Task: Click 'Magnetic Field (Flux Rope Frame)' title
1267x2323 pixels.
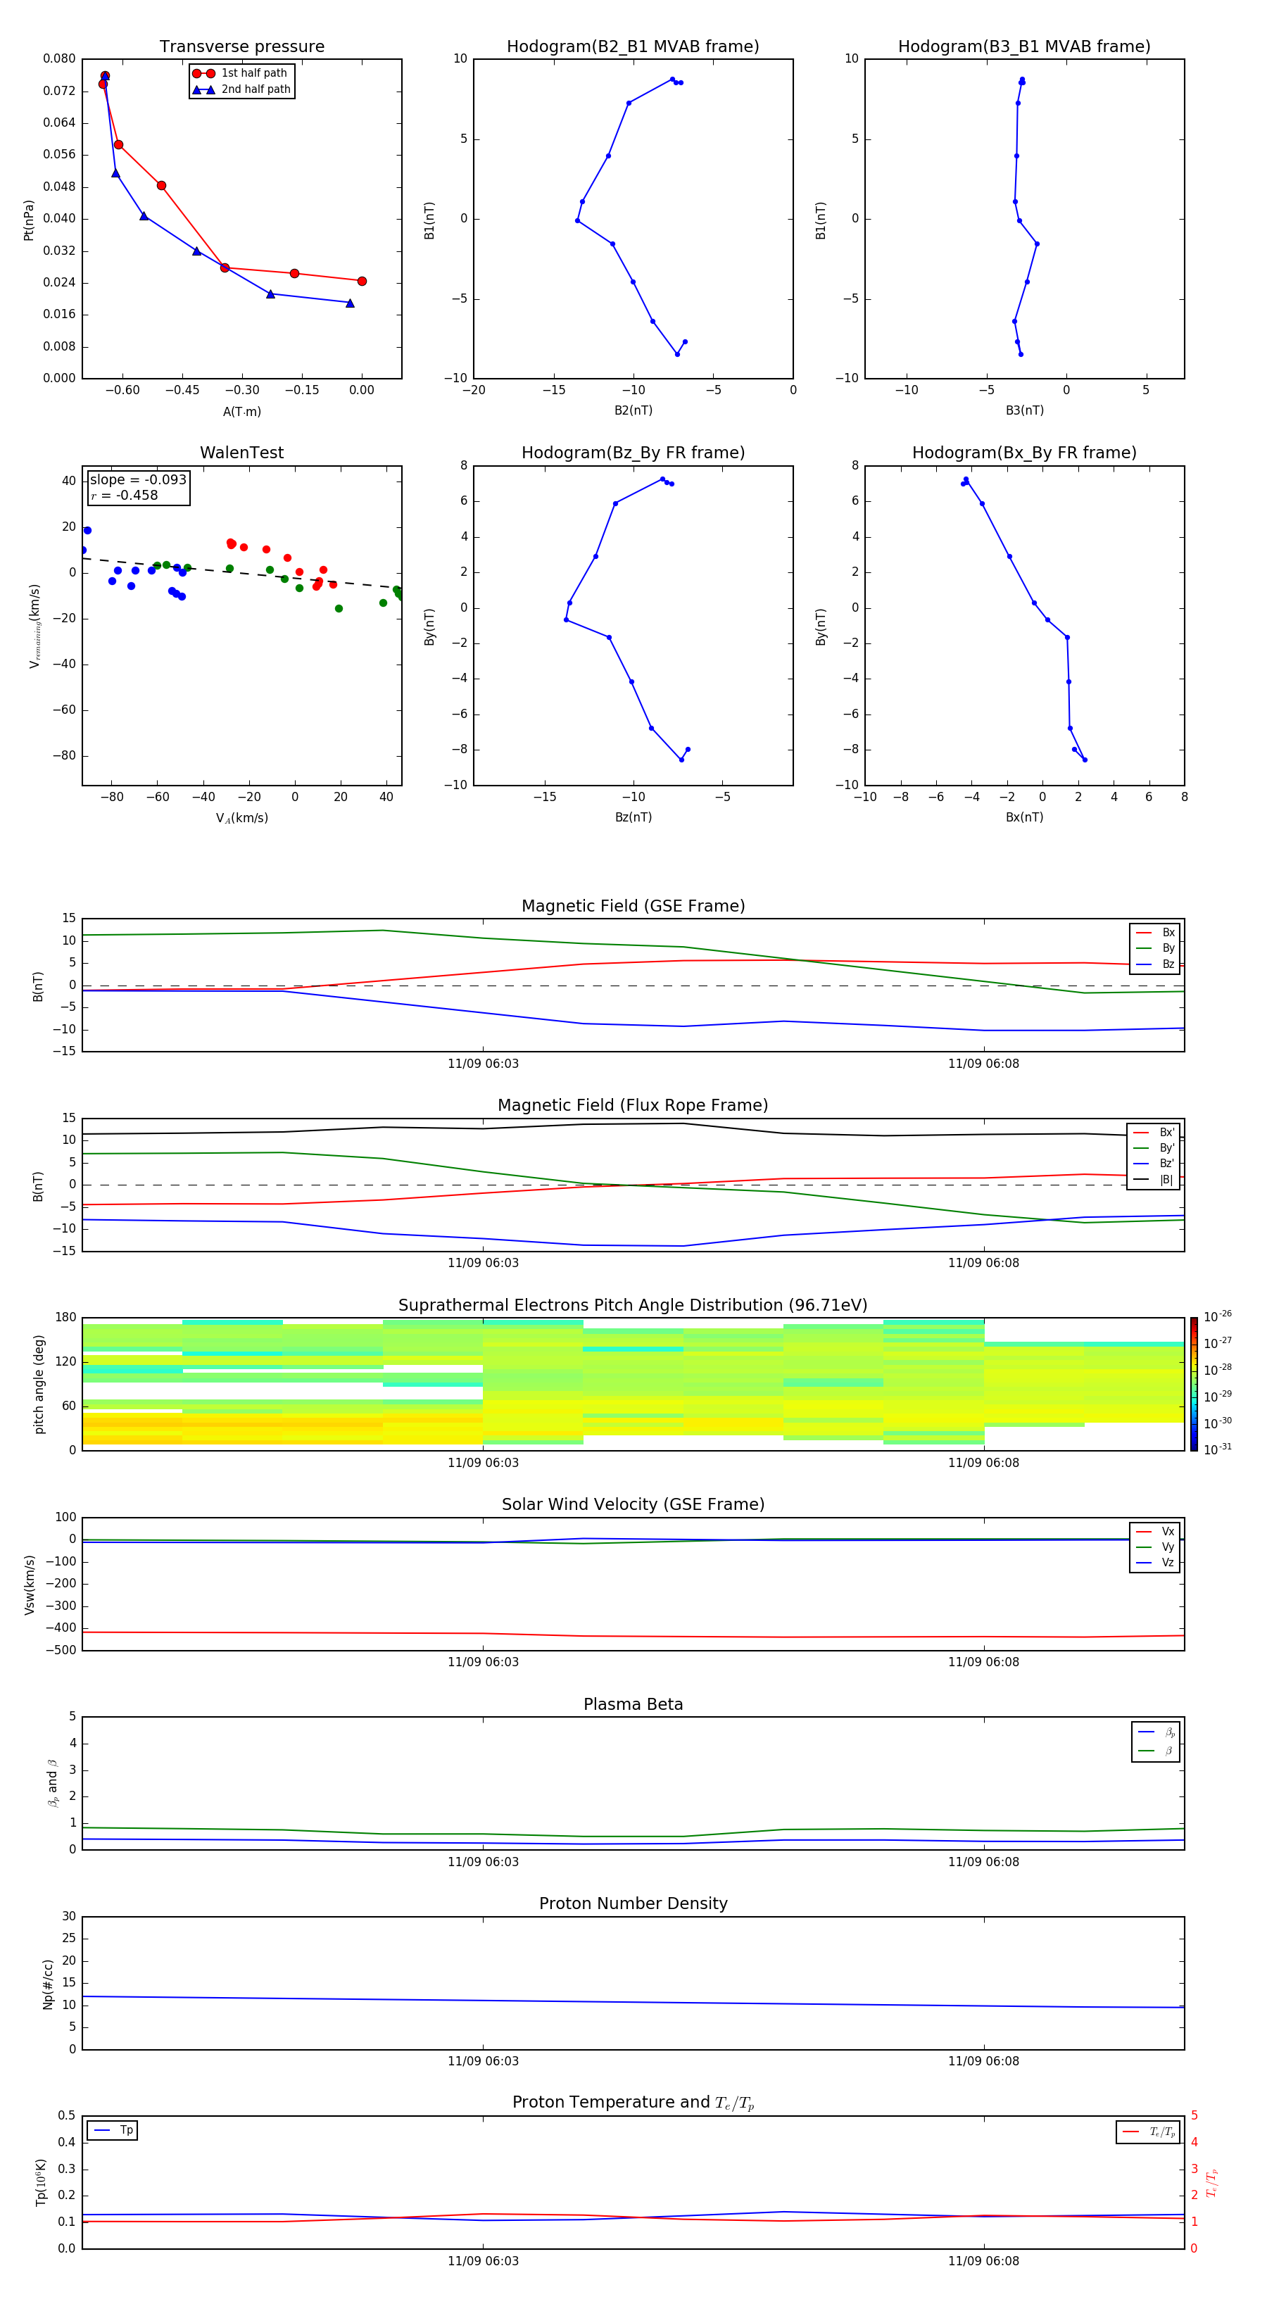Action: click(633, 1106)
